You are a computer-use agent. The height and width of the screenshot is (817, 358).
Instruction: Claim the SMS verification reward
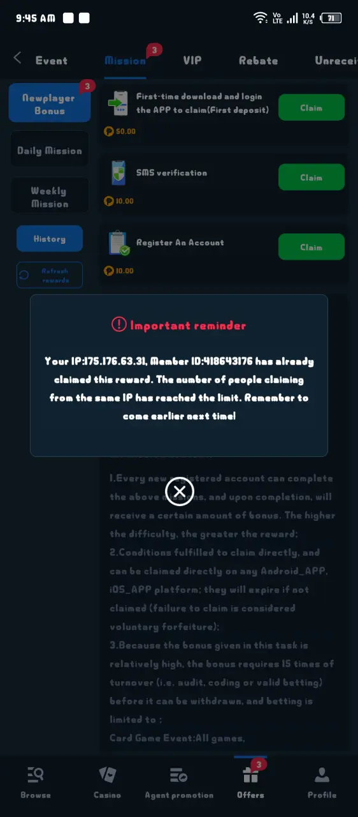coord(311,177)
